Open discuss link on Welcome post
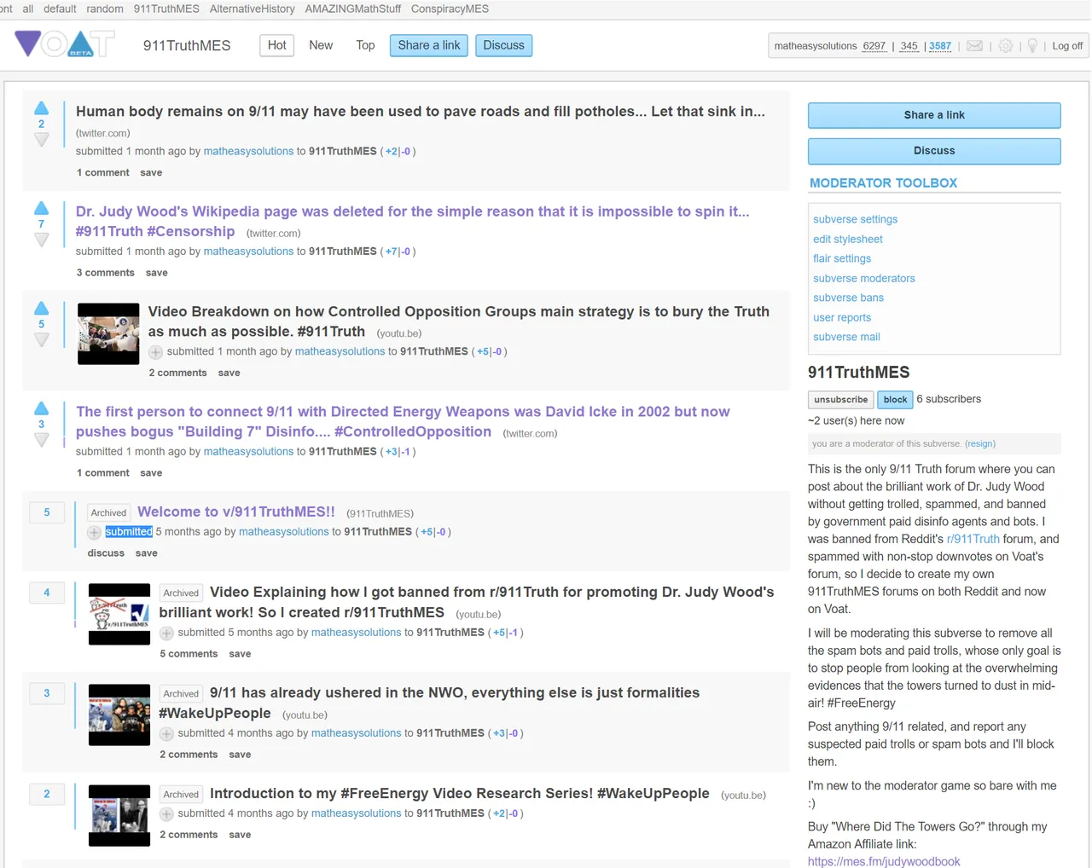This screenshot has height=868, width=1092. click(106, 553)
